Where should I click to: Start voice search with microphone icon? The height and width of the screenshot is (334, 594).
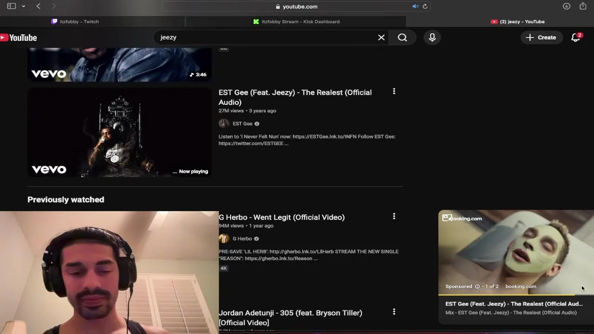point(432,38)
